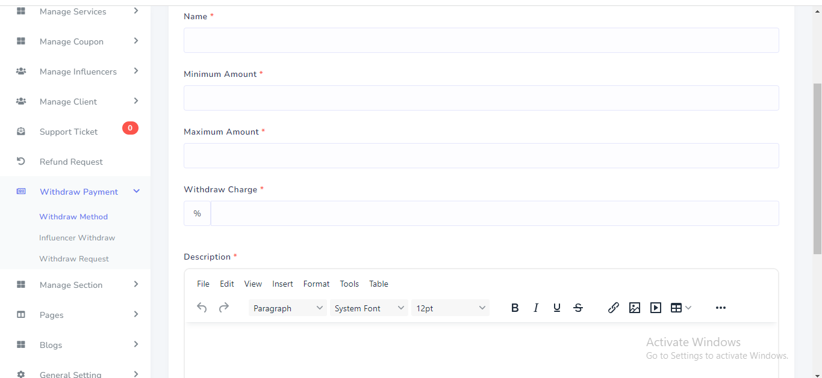The image size is (822, 378).
Task: Open the System Font dropdown
Action: pyautogui.click(x=369, y=308)
